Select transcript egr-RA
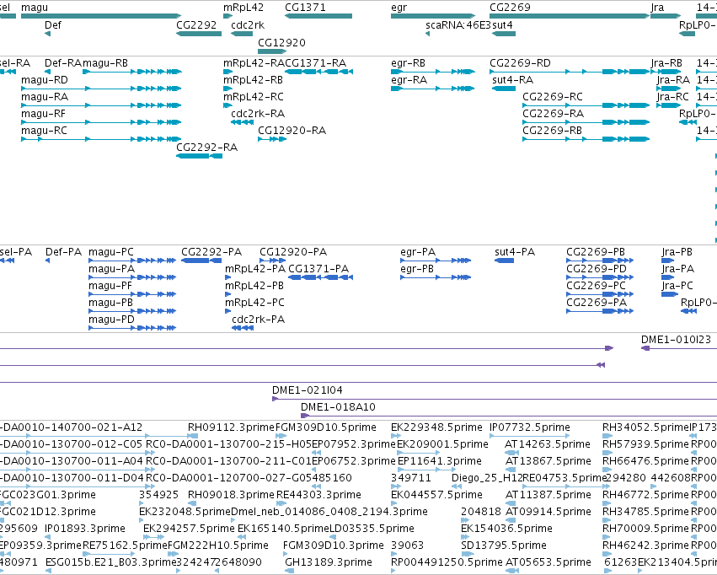717x575 pixels. pos(409,80)
